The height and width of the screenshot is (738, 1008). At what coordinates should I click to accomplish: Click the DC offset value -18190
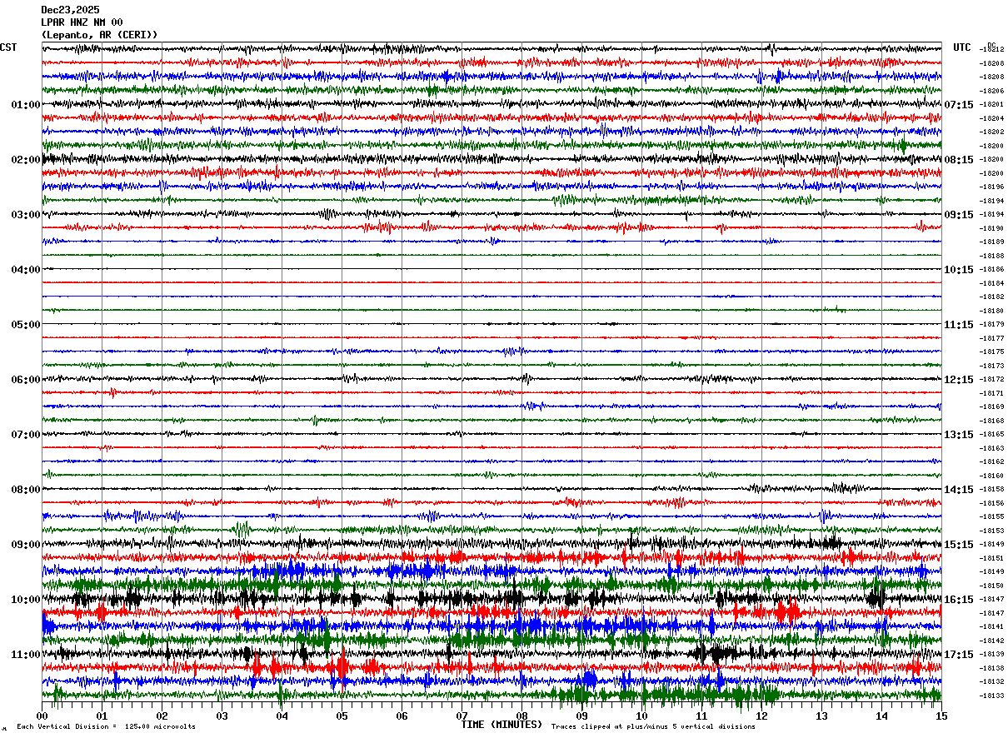pyautogui.click(x=992, y=228)
